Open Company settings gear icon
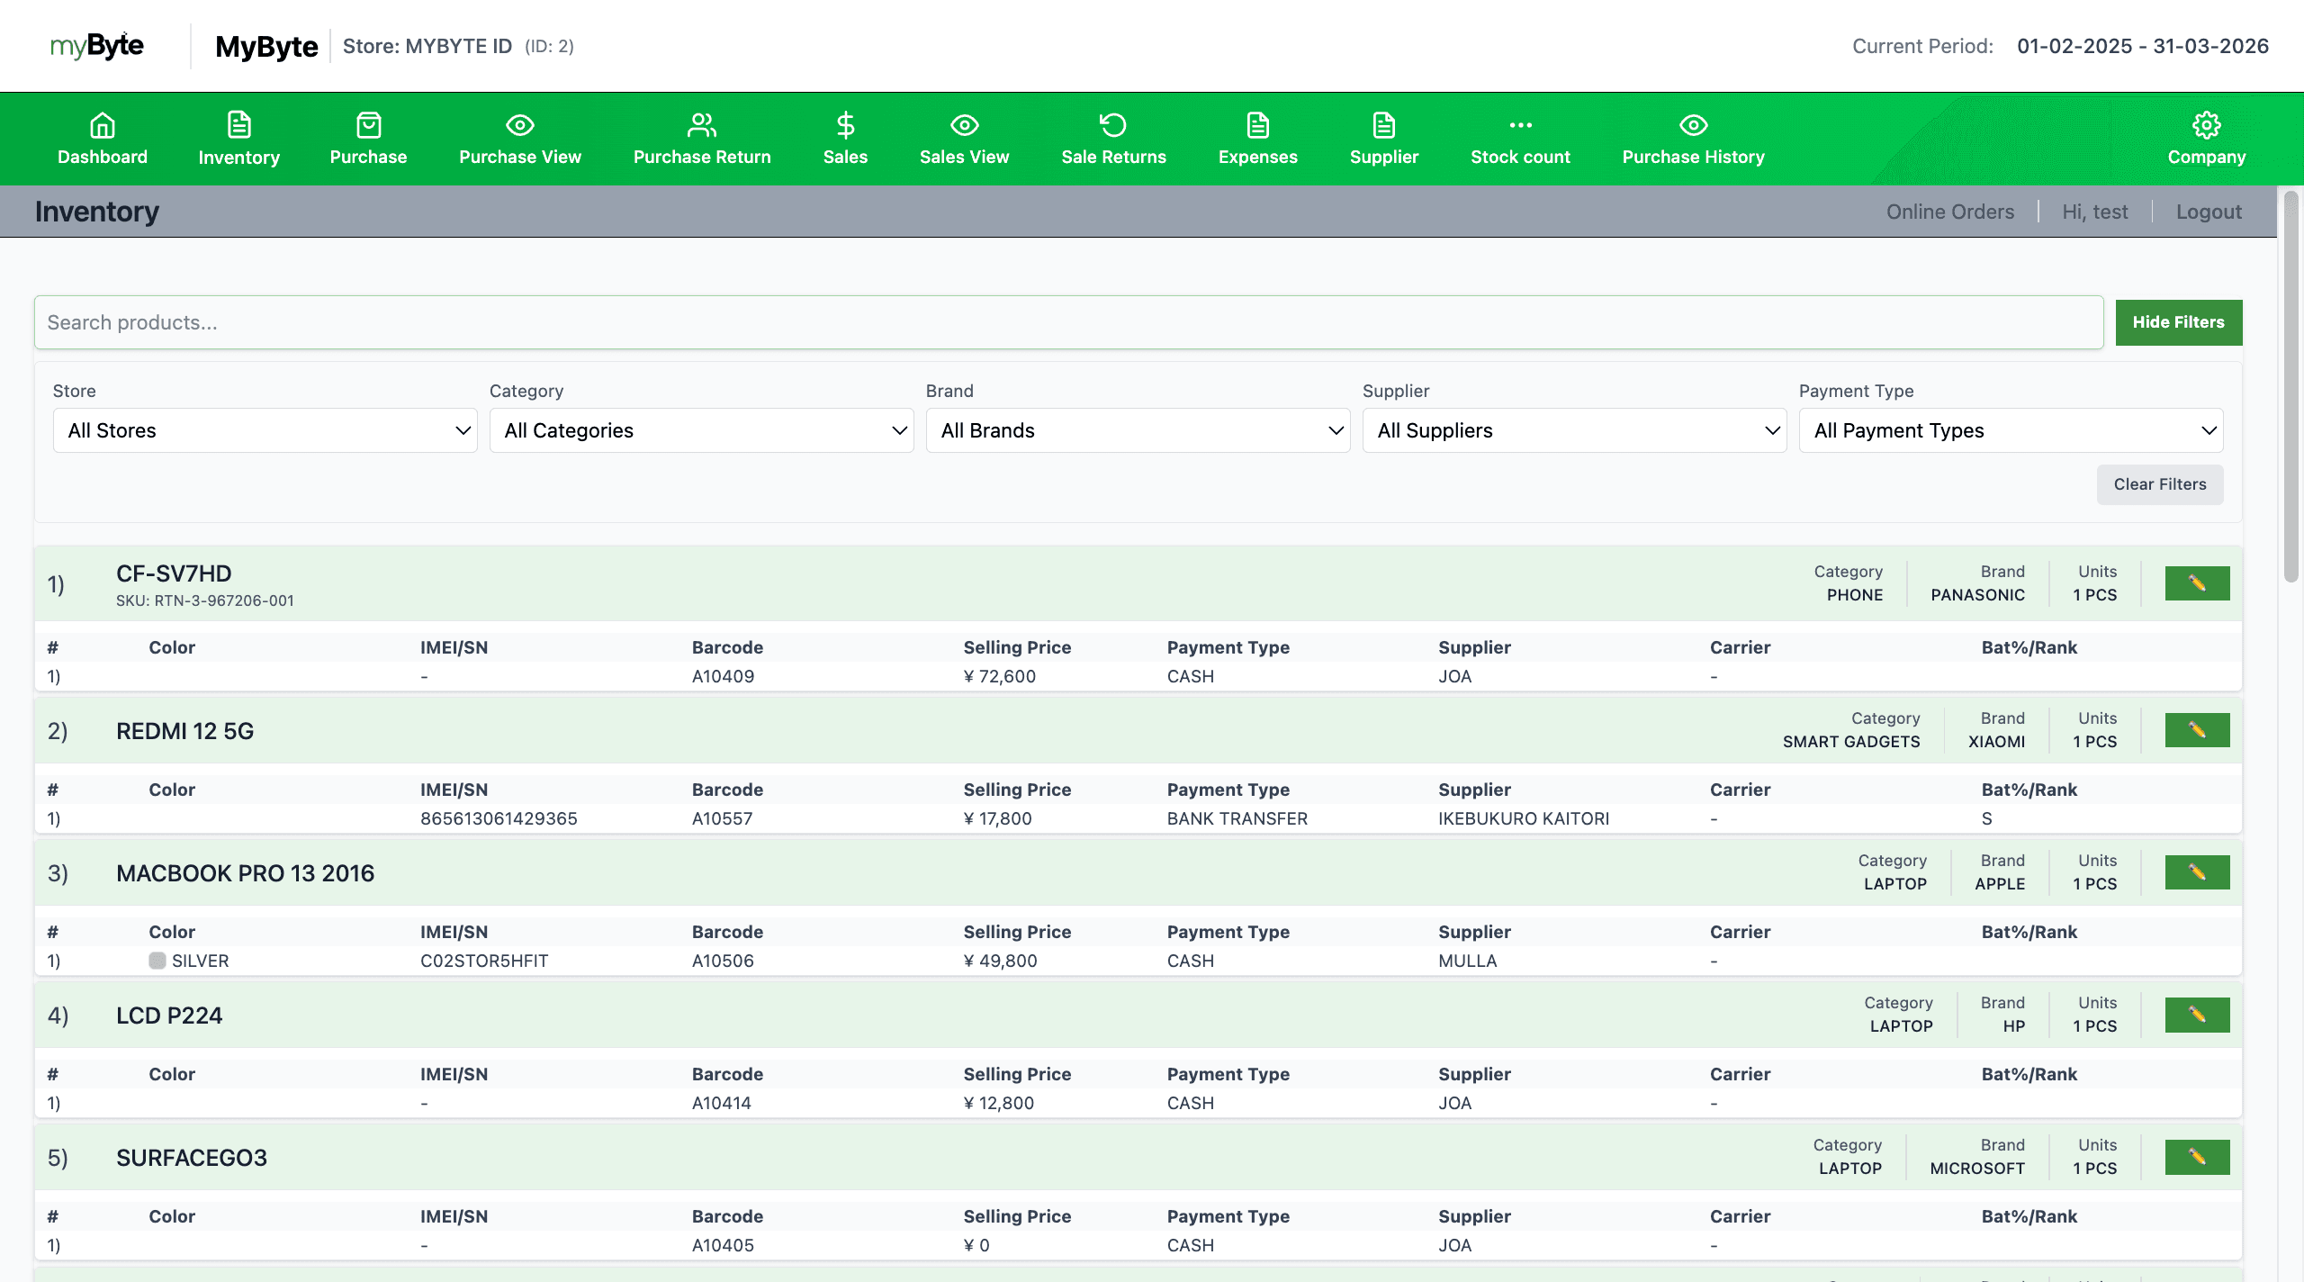The image size is (2304, 1282). (x=2206, y=125)
